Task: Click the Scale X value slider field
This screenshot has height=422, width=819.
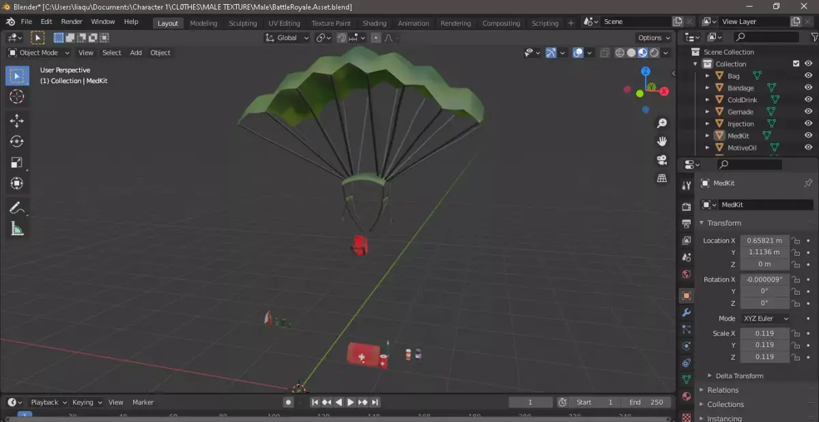Action: point(765,333)
